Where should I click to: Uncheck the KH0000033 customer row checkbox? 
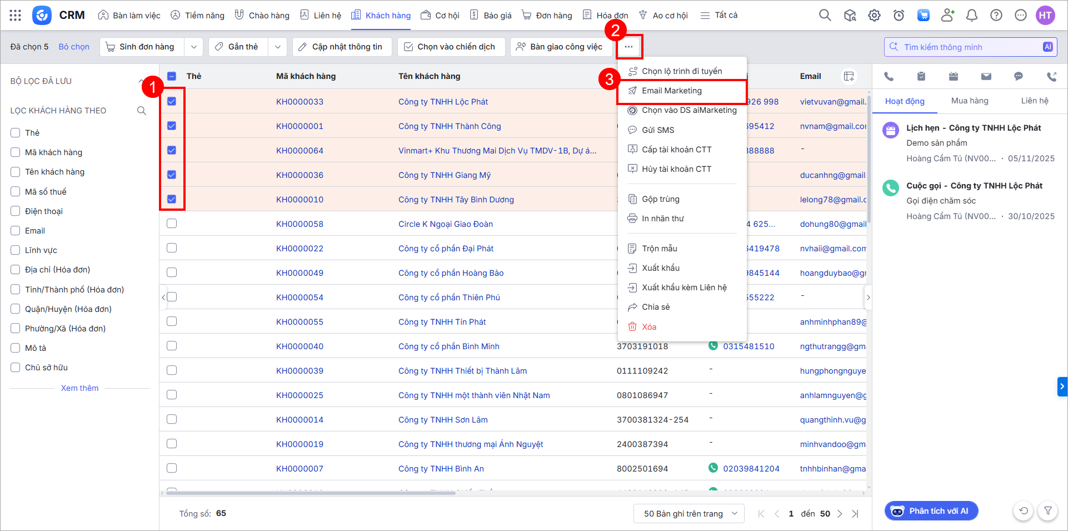tap(172, 101)
